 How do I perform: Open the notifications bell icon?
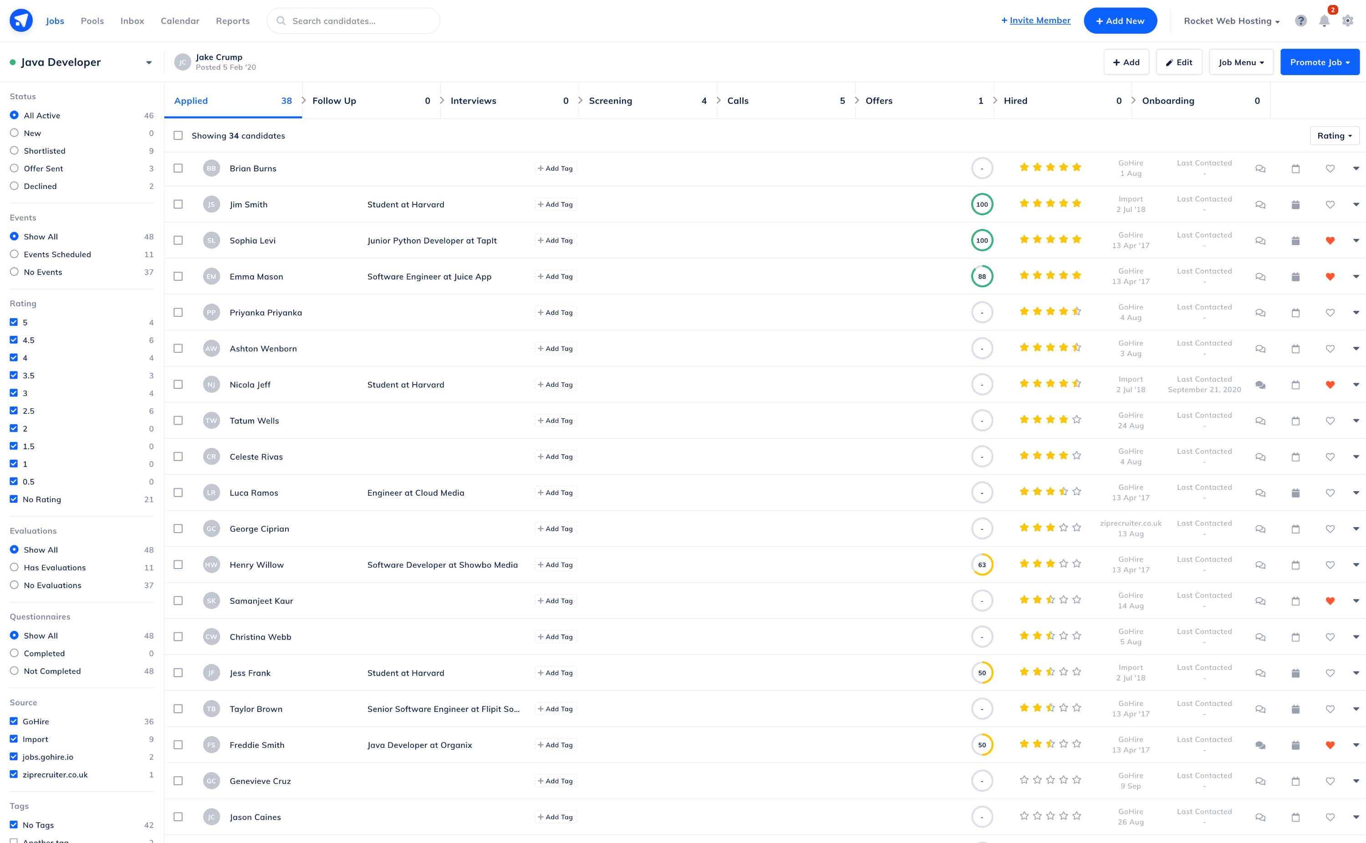(1324, 20)
